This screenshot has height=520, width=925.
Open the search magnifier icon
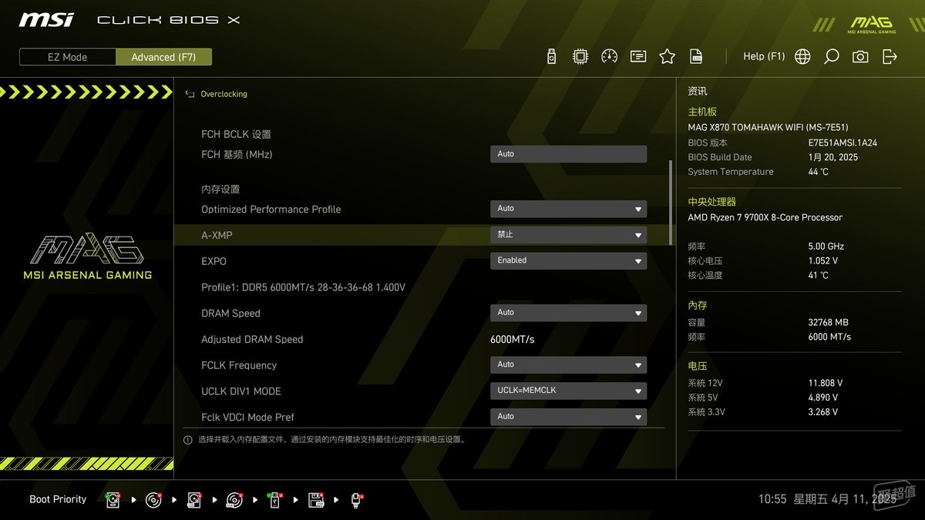831,56
